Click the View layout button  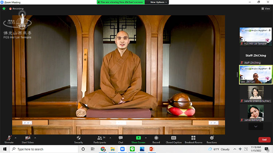266,8
